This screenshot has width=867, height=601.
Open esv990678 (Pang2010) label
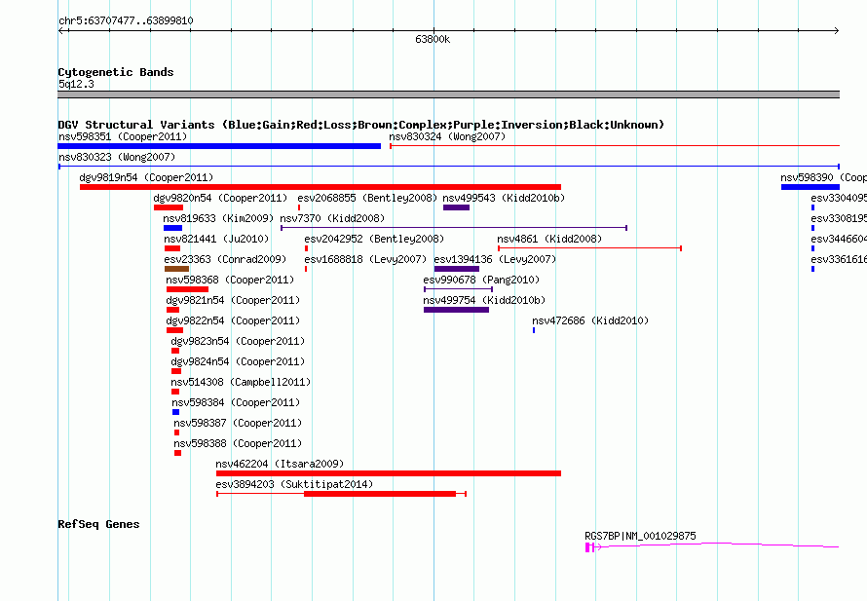(481, 280)
